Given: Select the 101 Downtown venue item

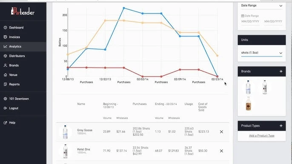Looking at the screenshot, I should (23, 99).
